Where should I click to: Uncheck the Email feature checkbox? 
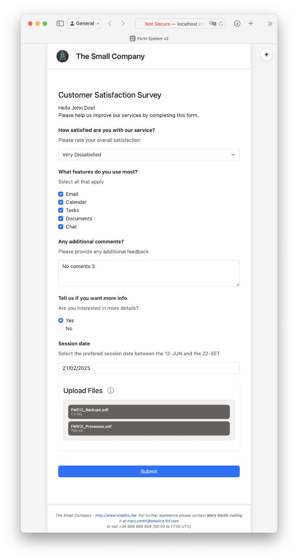[x=61, y=193]
